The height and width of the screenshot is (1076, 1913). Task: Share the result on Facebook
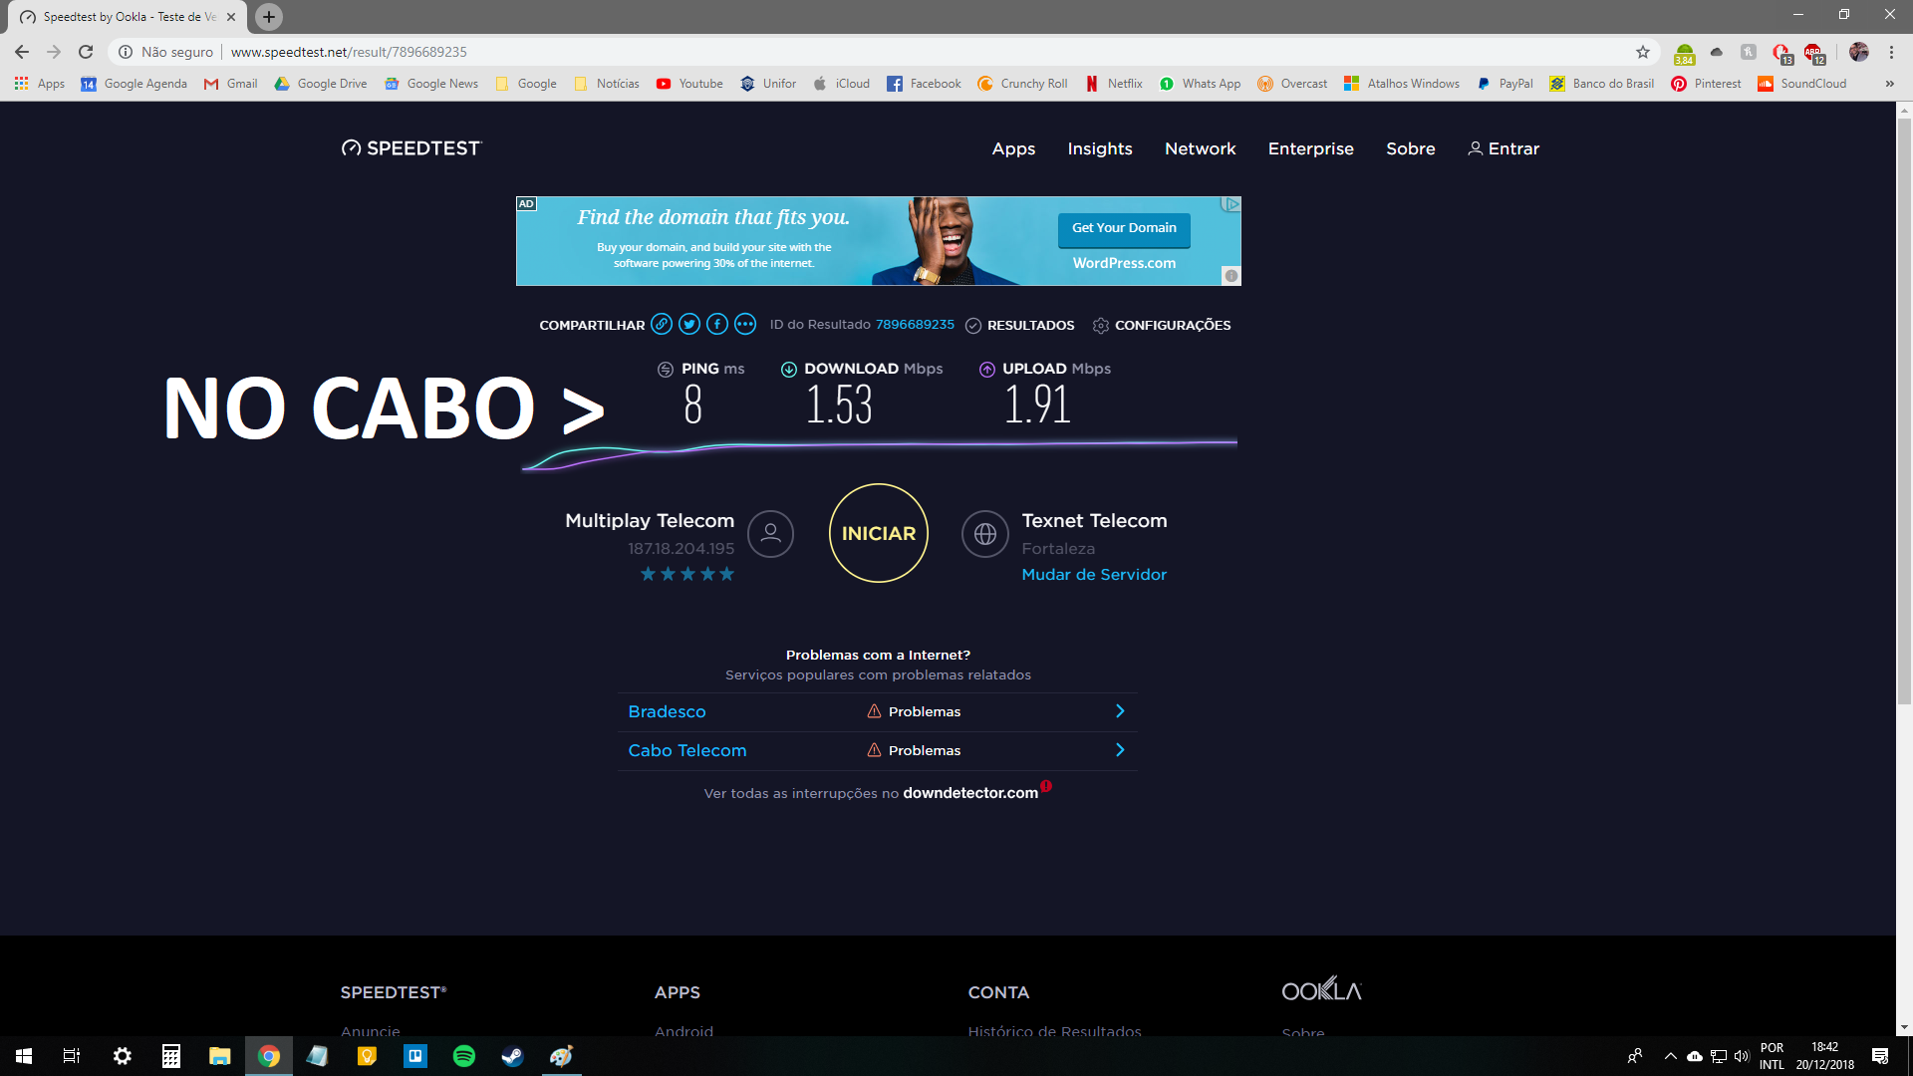tap(717, 325)
